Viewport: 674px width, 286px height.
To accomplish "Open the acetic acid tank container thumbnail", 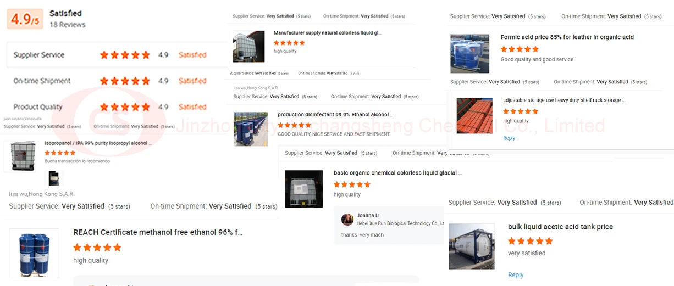I will click(472, 246).
